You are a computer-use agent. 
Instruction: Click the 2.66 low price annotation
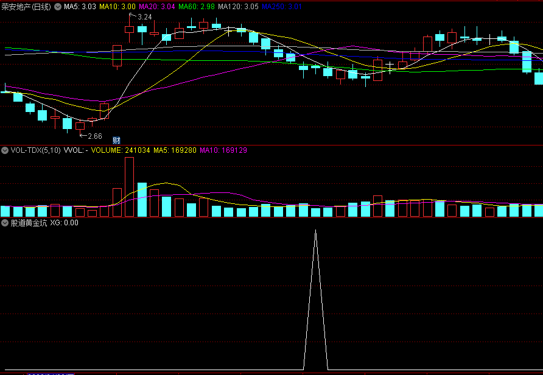pos(95,136)
